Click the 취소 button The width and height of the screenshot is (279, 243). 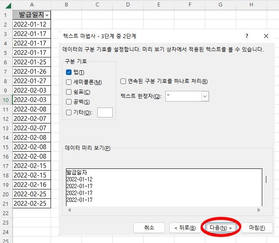[x=149, y=228]
